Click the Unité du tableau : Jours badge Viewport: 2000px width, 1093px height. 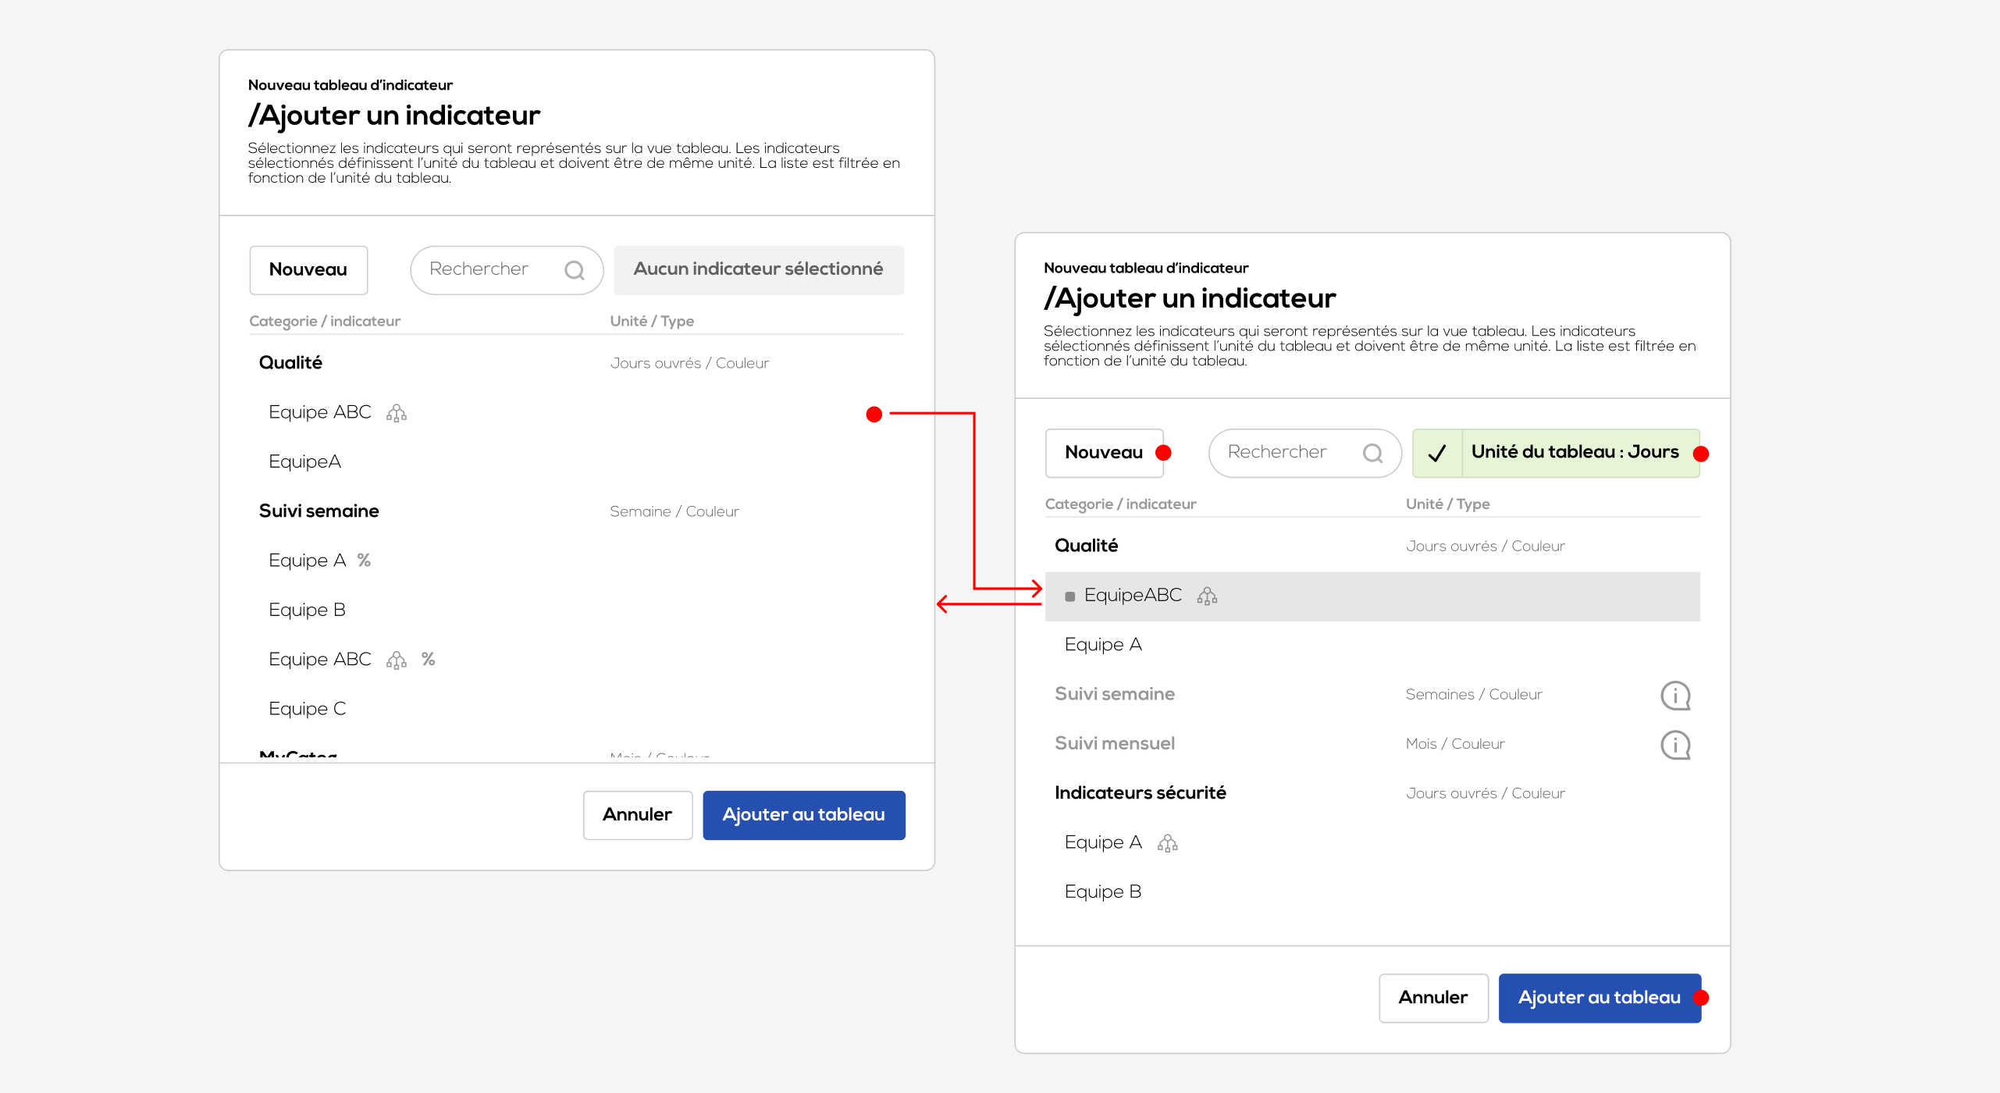(1575, 453)
